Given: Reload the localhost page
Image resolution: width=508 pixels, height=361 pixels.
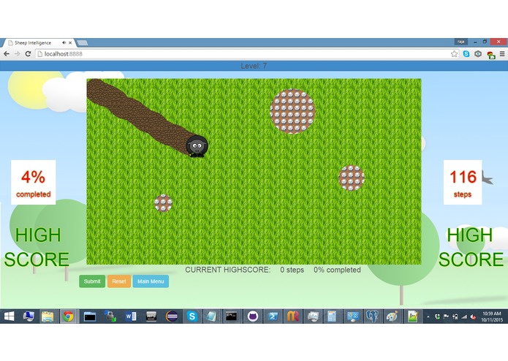Looking at the screenshot, I should pyautogui.click(x=29, y=54).
